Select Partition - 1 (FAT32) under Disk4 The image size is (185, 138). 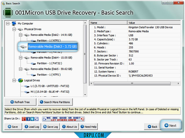pos(50,64)
